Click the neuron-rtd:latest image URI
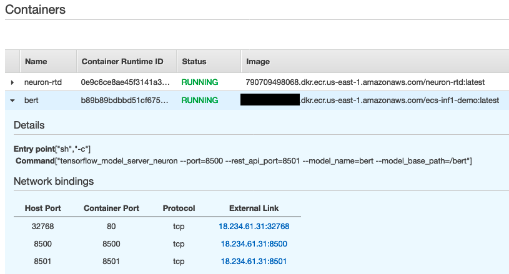This screenshot has height=274, width=509. [x=365, y=82]
